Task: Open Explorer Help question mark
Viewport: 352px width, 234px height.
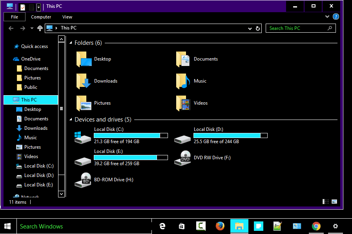Action: coord(336,17)
